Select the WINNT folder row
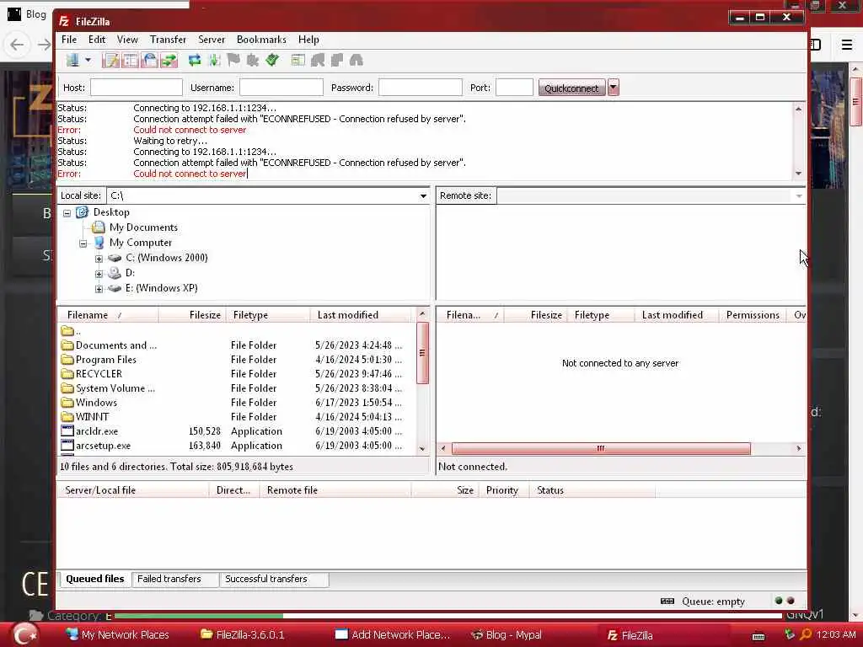The image size is (863, 647). [x=237, y=417]
